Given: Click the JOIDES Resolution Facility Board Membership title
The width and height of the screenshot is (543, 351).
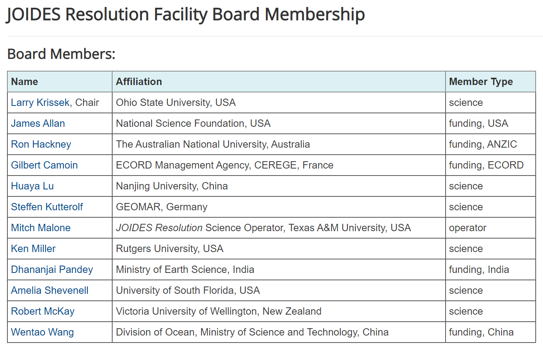Looking at the screenshot, I should click(186, 14).
